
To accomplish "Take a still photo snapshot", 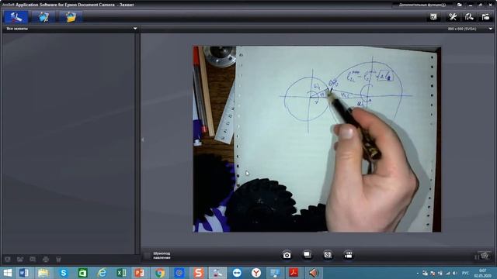I will [x=287, y=255].
